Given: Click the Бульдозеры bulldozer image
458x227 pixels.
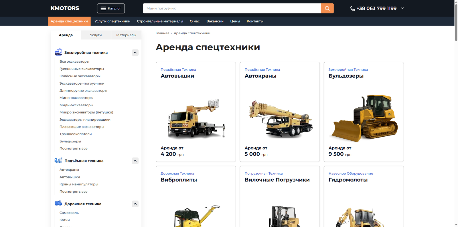Looking at the screenshot, I should (365, 118).
